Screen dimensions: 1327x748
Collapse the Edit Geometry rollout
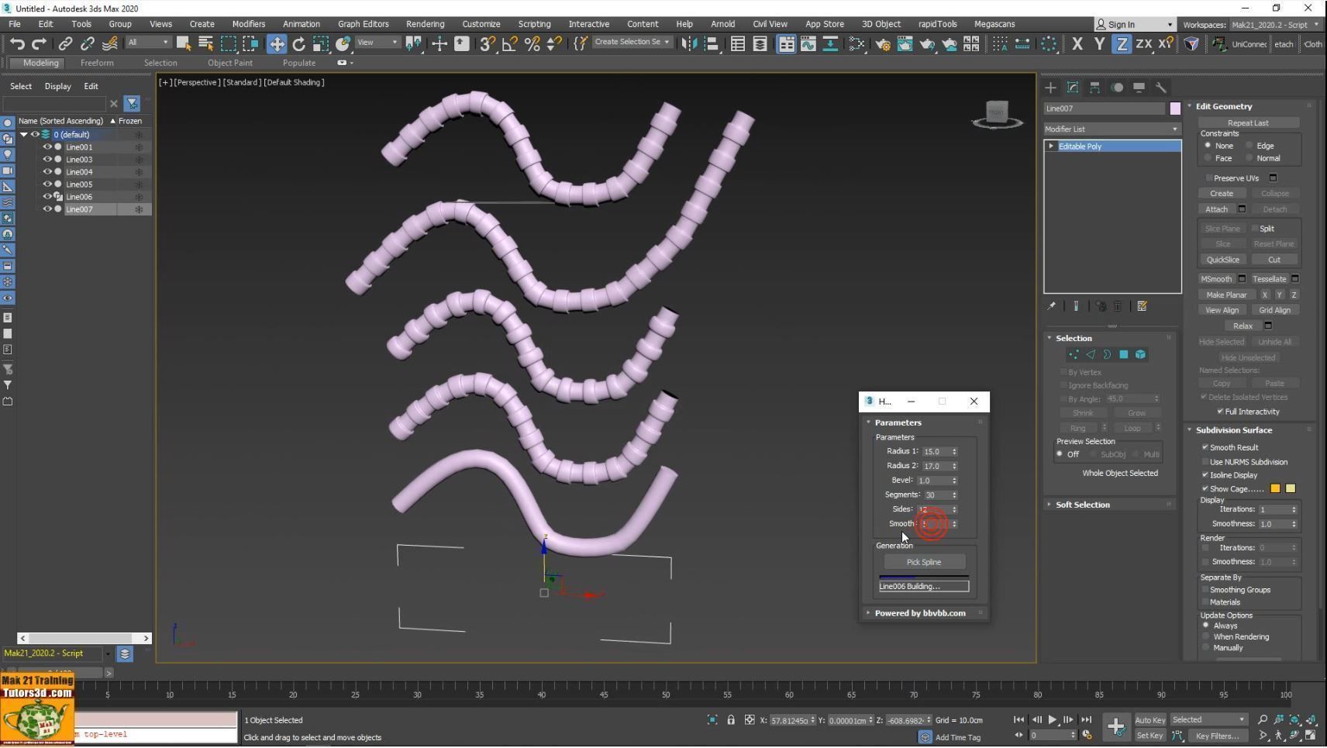(1223, 106)
